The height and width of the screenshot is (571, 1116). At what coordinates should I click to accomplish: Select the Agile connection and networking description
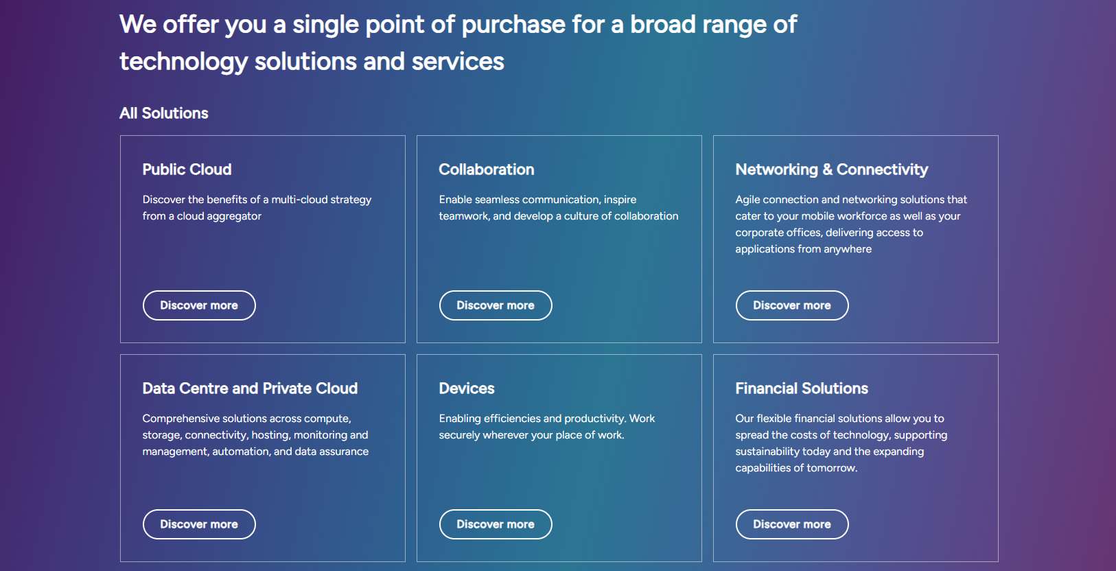click(850, 224)
